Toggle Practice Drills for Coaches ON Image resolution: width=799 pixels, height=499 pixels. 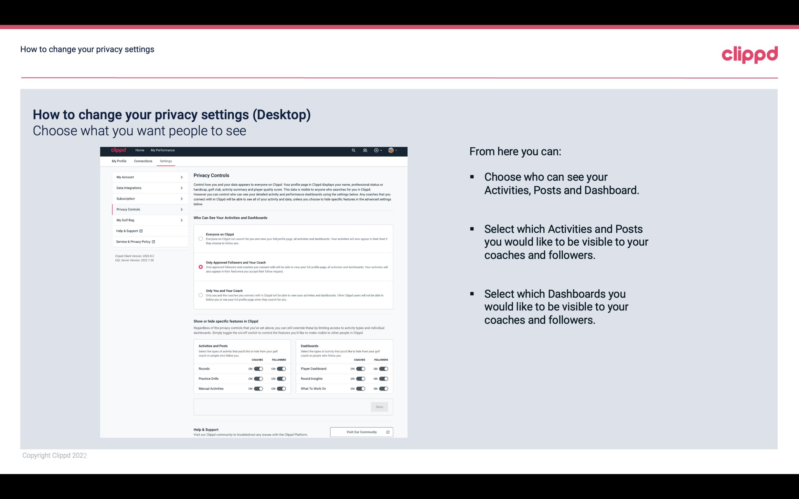click(x=258, y=378)
